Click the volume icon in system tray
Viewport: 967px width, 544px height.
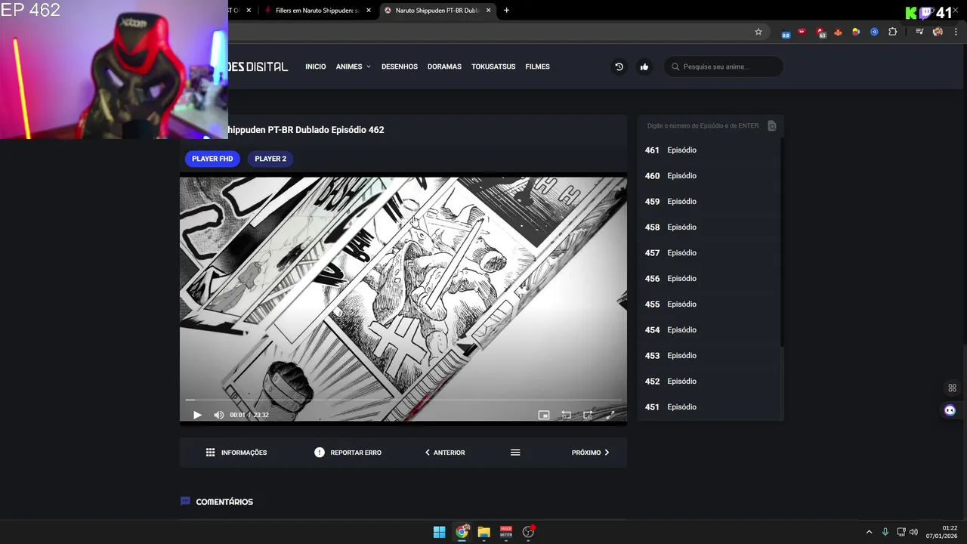[913, 532]
